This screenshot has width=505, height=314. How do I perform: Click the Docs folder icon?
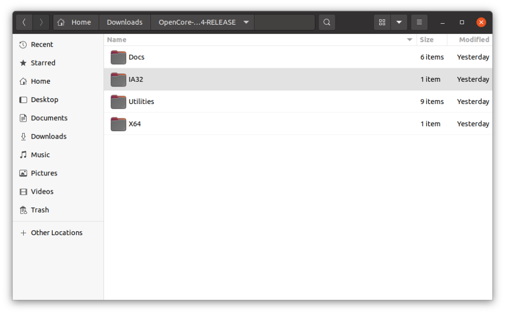click(118, 57)
